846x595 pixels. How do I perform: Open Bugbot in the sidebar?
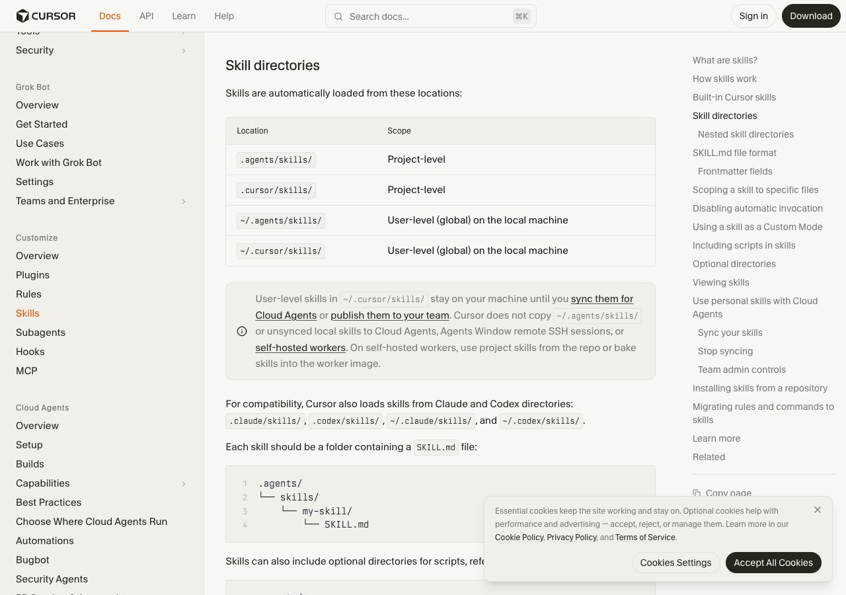[x=32, y=560]
